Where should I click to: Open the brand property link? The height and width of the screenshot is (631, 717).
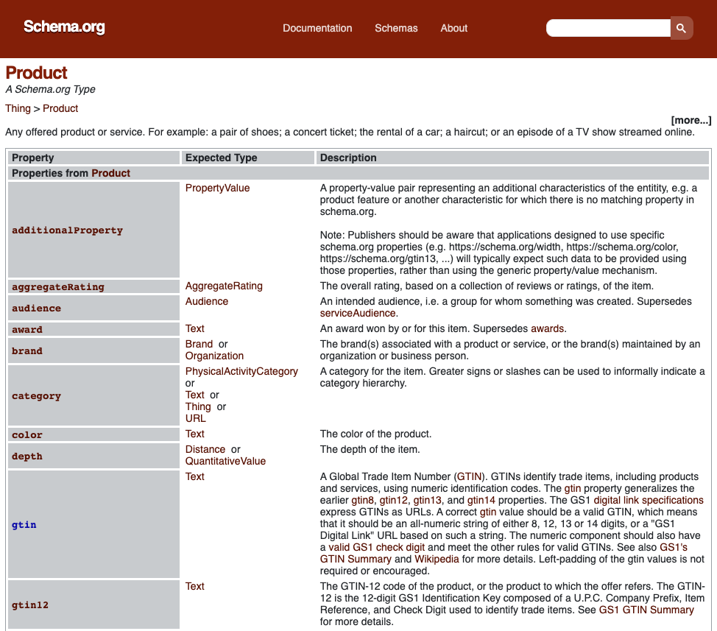[27, 350]
